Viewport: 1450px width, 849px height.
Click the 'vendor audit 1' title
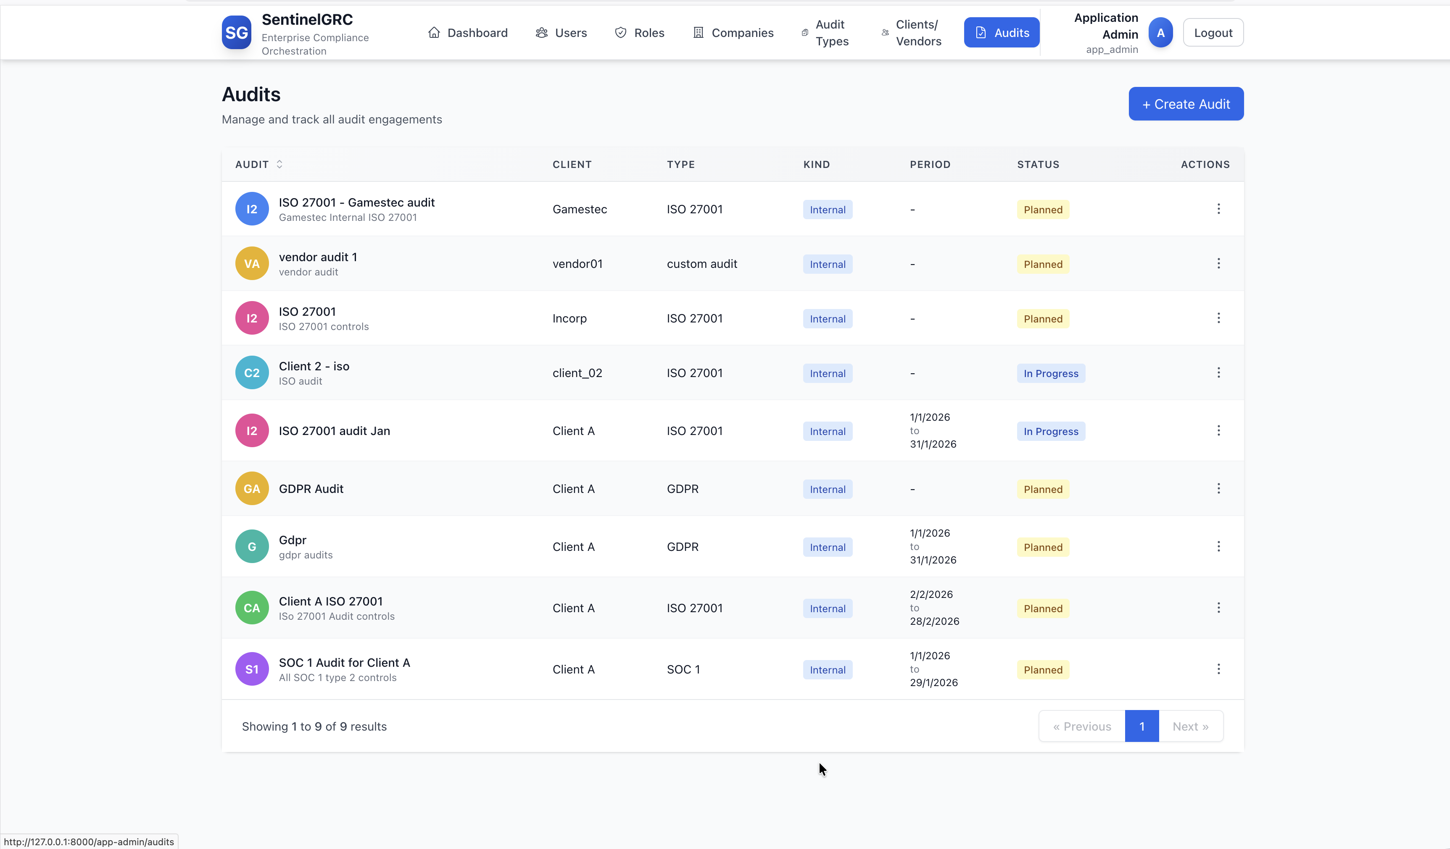318,257
